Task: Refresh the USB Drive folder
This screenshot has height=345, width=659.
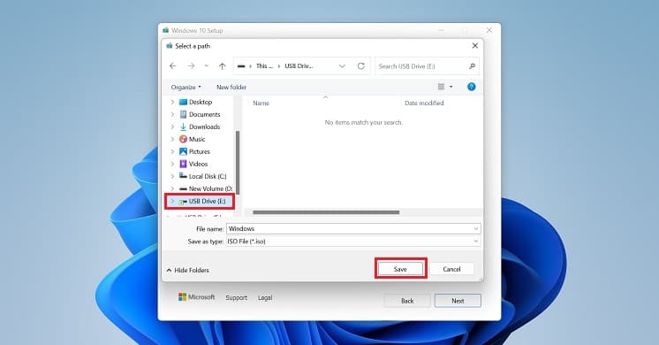Action: point(361,66)
